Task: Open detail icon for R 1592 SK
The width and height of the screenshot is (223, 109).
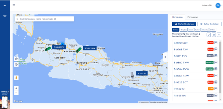Action: [x=216, y=89]
